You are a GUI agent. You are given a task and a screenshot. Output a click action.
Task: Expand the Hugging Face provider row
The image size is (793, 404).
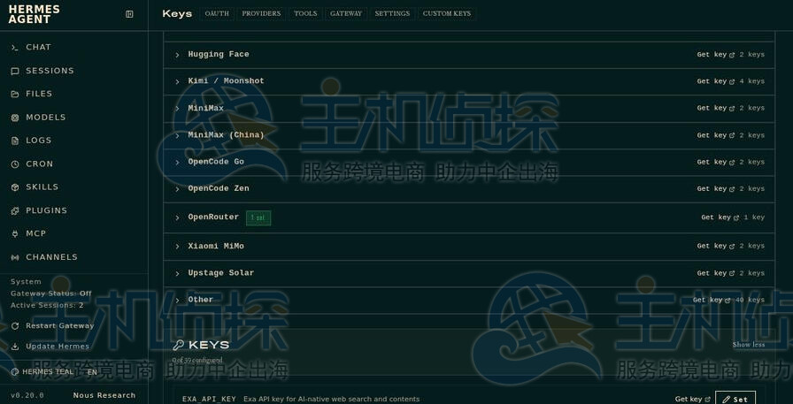pyautogui.click(x=469, y=55)
